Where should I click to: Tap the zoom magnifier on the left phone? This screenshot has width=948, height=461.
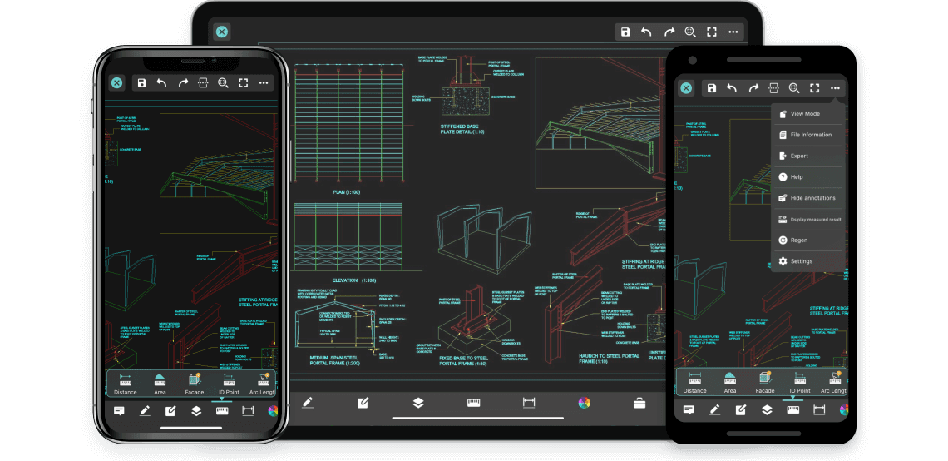(223, 83)
